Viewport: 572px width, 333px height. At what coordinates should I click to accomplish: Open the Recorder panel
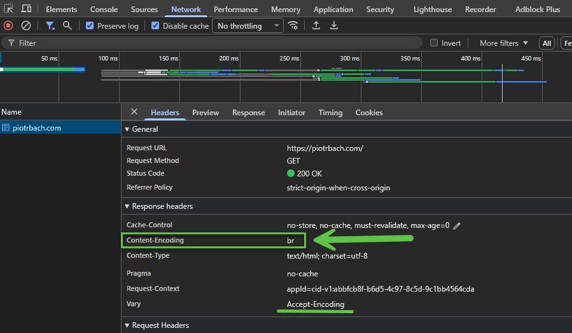coord(480,9)
